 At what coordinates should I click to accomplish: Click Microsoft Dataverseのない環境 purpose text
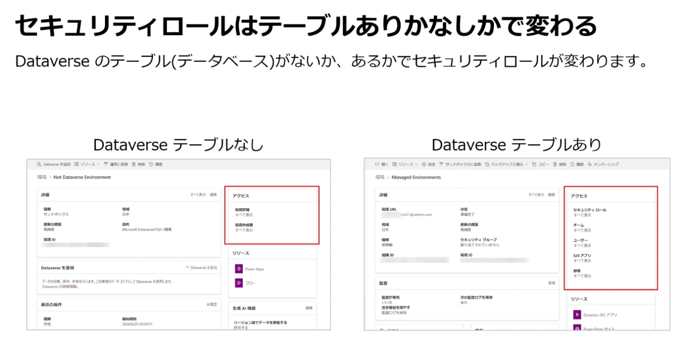tap(147, 229)
